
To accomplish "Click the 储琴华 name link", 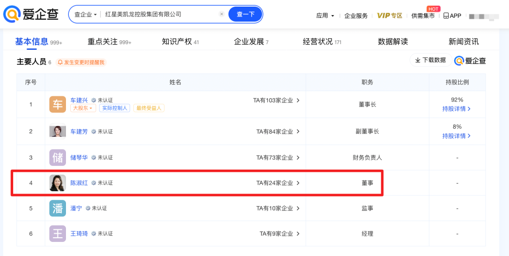I will point(79,158).
